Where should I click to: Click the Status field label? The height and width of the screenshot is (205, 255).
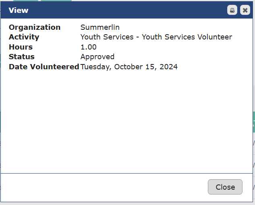coord(22,57)
